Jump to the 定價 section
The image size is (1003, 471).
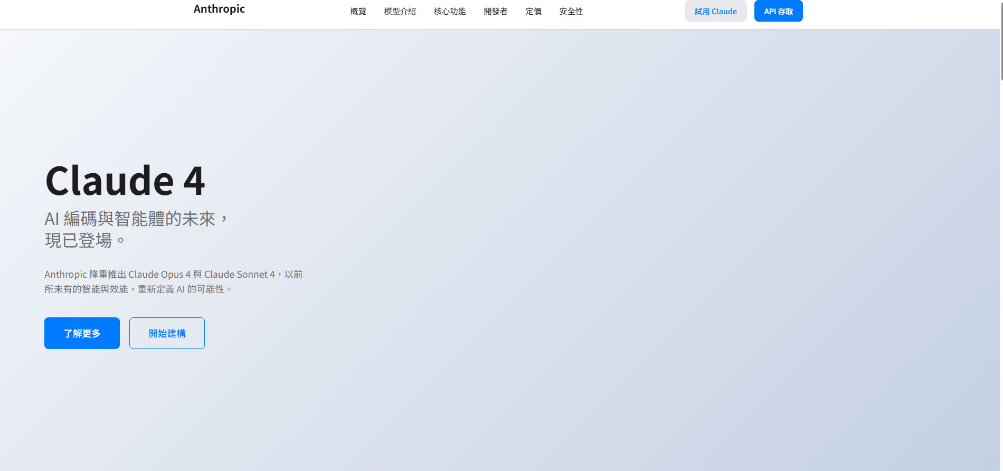point(534,11)
